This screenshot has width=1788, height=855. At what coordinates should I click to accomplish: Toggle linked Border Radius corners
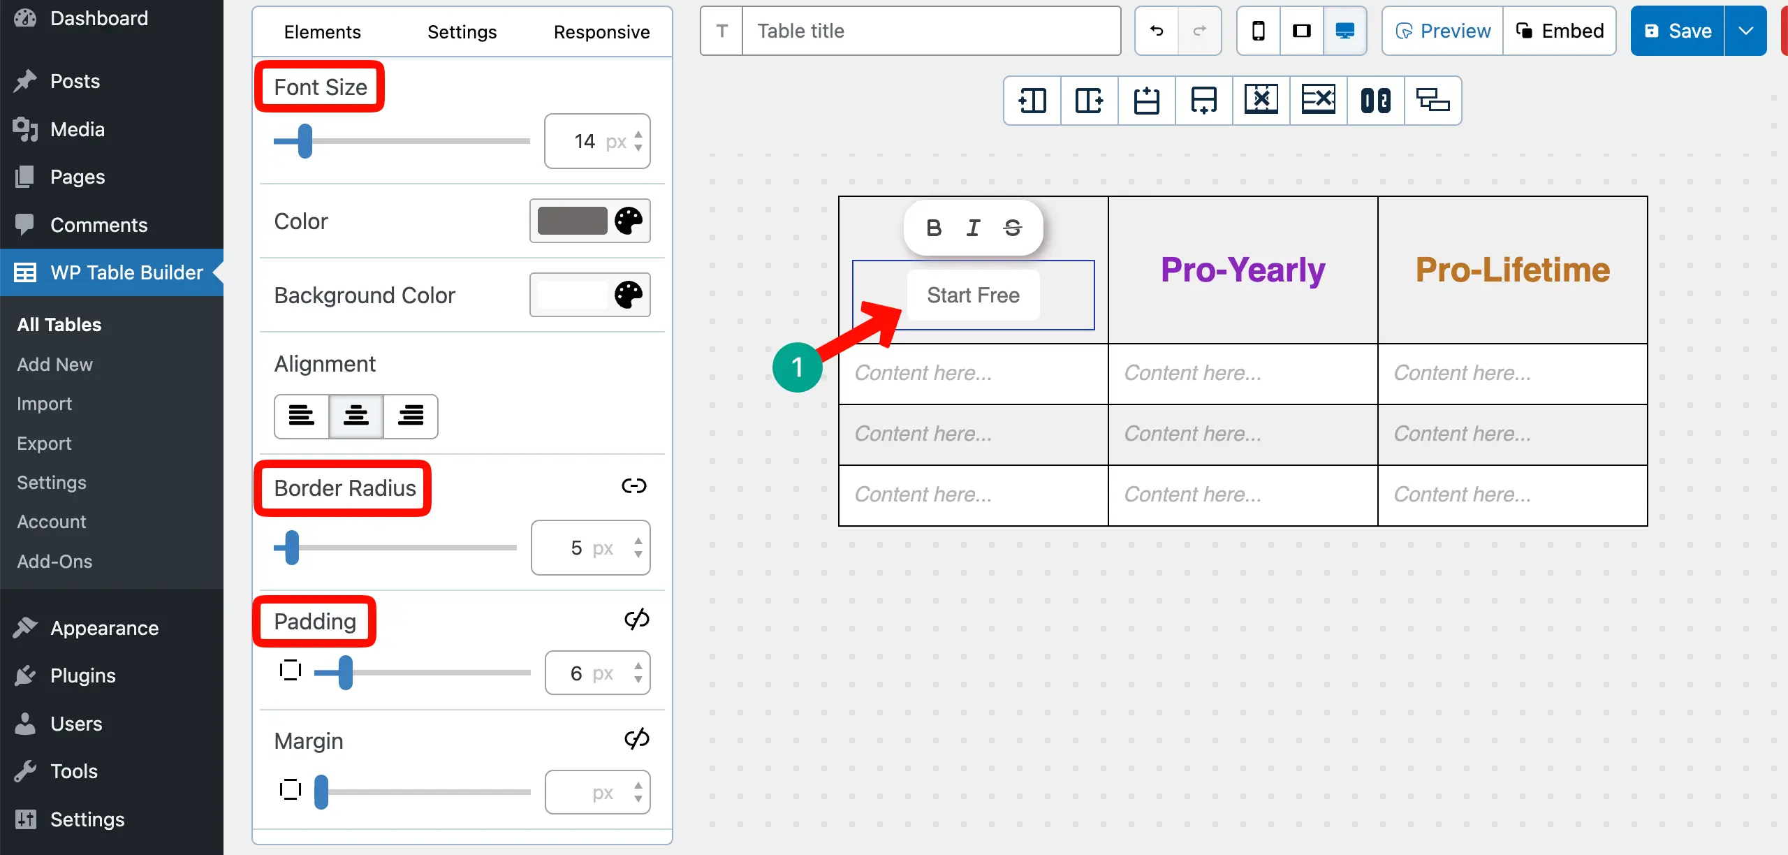tap(633, 485)
